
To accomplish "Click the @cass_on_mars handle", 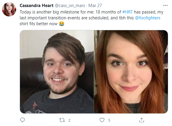I will click(70, 6).
